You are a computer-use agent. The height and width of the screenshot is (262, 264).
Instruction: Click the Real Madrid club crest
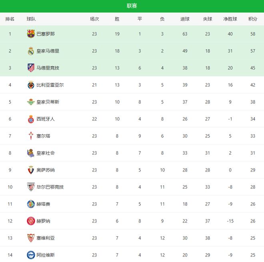click(31, 51)
